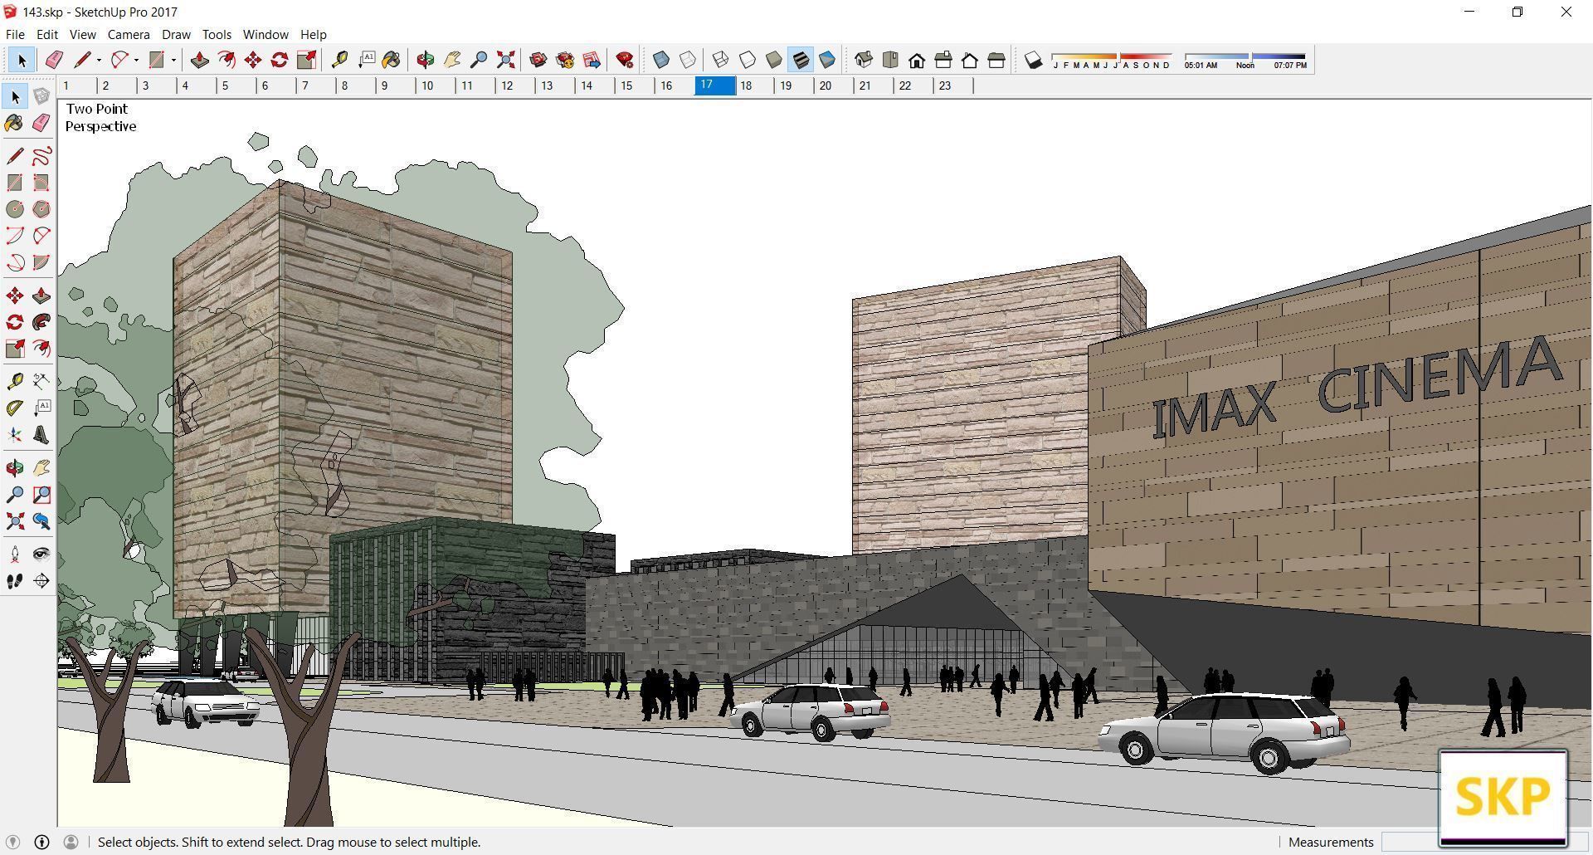Open the Extension Manager ruby icon
The width and height of the screenshot is (1593, 855).
click(625, 60)
